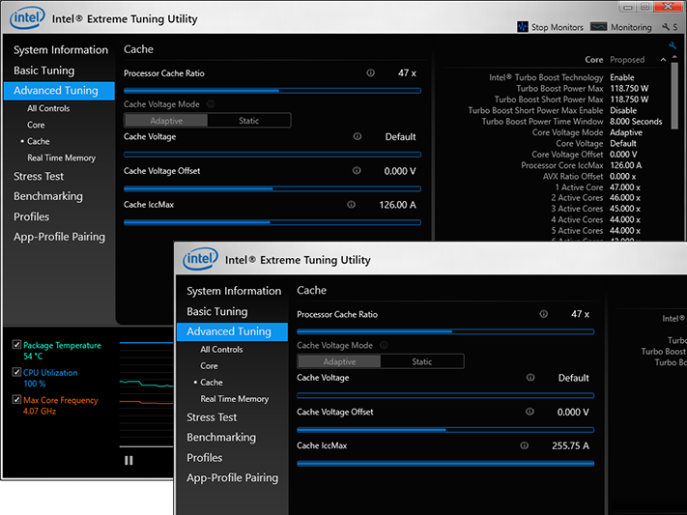
Task: Open Basic Tuning in front window
Action: click(216, 311)
